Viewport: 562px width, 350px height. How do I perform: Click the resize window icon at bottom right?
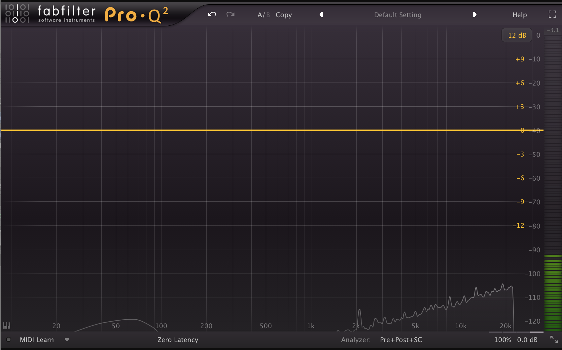point(554,339)
